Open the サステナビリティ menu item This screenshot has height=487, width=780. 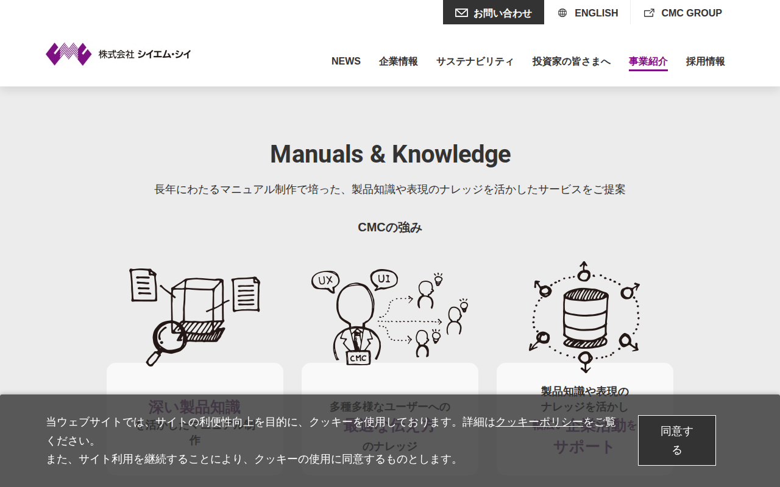point(475,61)
